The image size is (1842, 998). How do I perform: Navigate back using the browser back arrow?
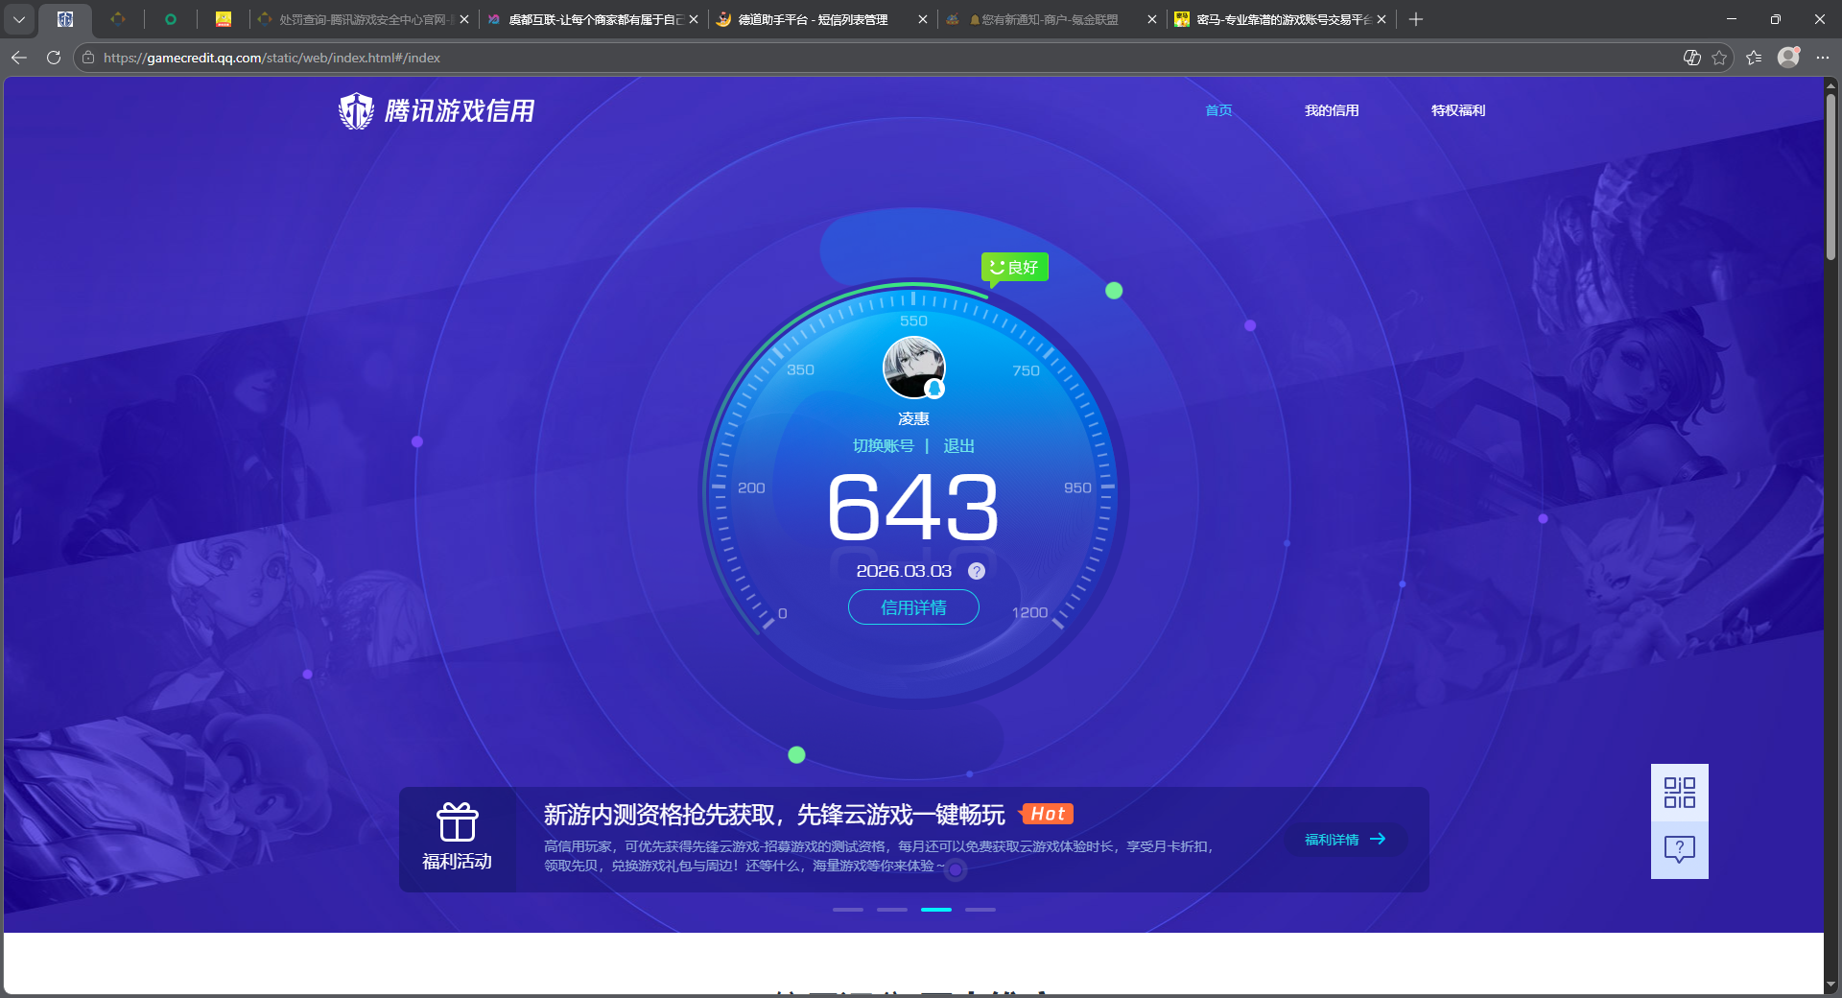[x=18, y=58]
